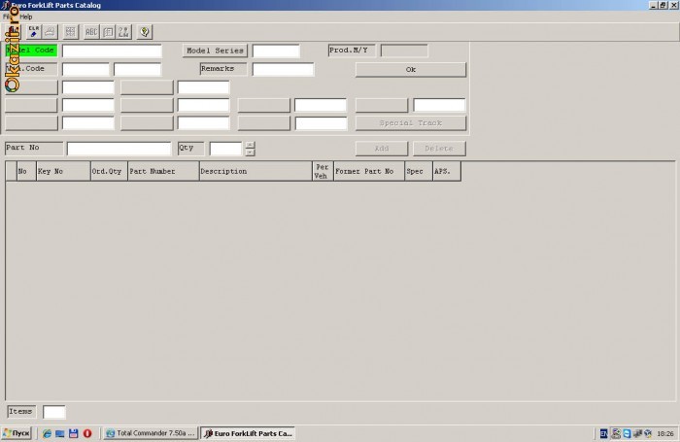Click the Spec column header
680x442 pixels.
(x=419, y=171)
